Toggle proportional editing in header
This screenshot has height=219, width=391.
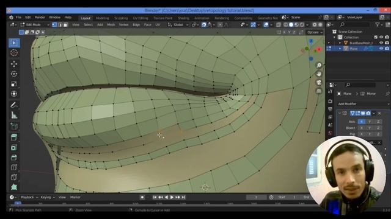[x=220, y=25]
